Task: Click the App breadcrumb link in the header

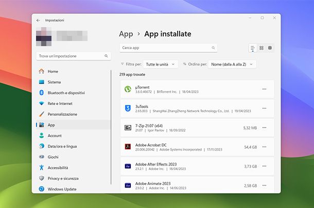Action: [x=126, y=34]
